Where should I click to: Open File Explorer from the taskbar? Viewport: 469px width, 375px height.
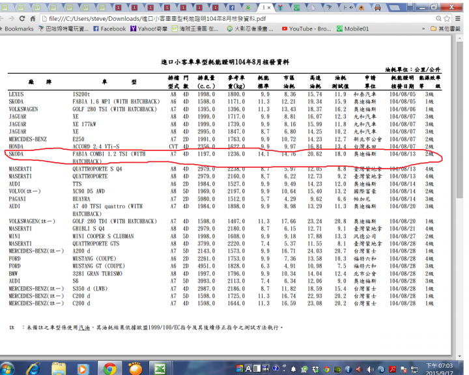coord(59,368)
